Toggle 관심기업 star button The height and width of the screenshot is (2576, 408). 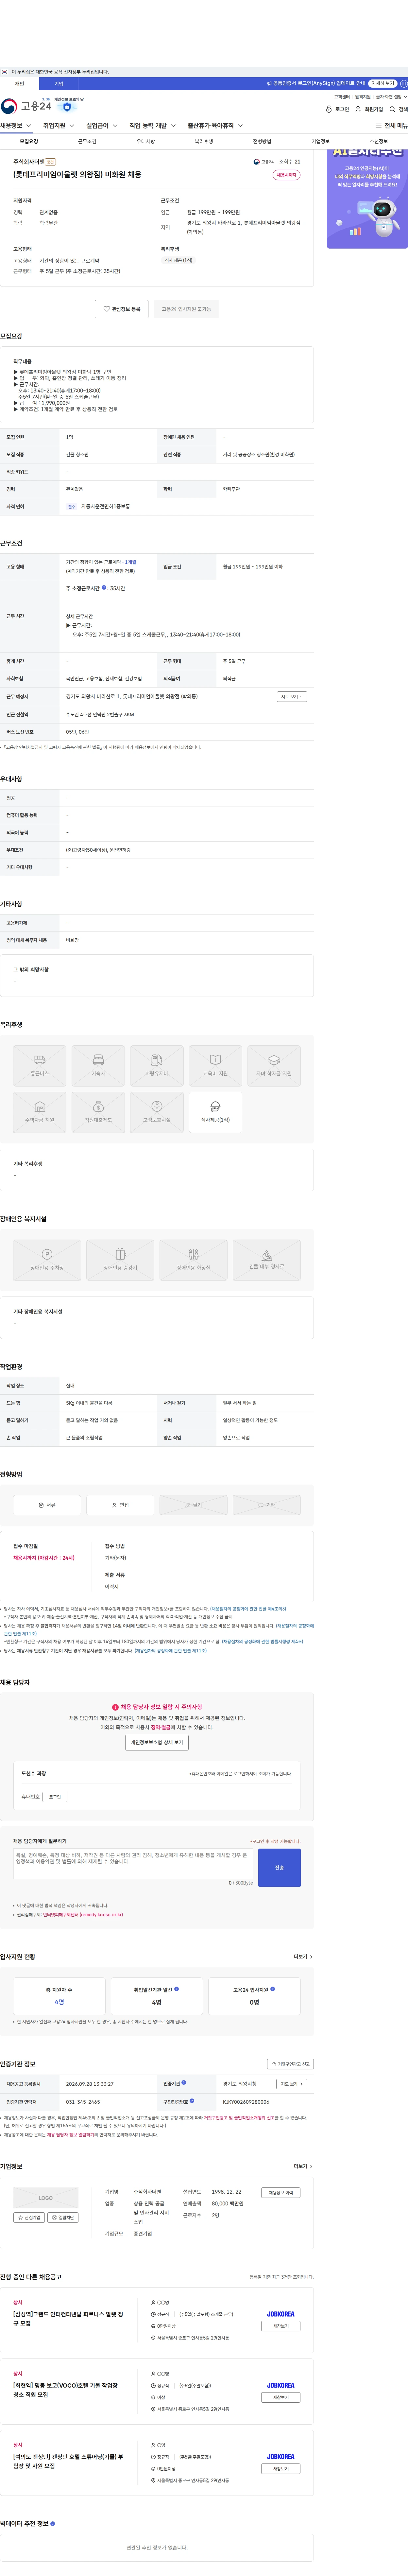[x=29, y=2218]
